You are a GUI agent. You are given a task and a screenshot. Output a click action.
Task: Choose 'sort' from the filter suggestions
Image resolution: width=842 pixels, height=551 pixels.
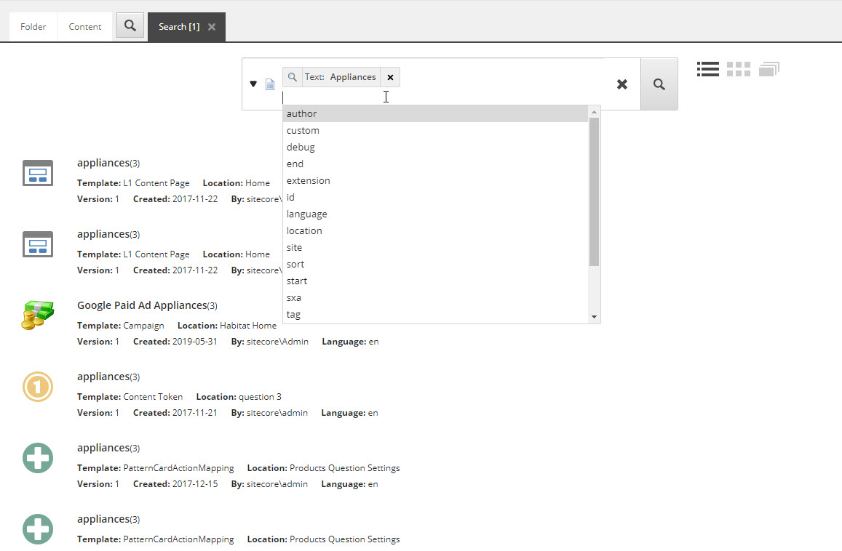pyautogui.click(x=435, y=264)
